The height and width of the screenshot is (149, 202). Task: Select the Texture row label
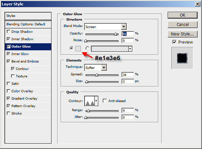tap(22, 76)
